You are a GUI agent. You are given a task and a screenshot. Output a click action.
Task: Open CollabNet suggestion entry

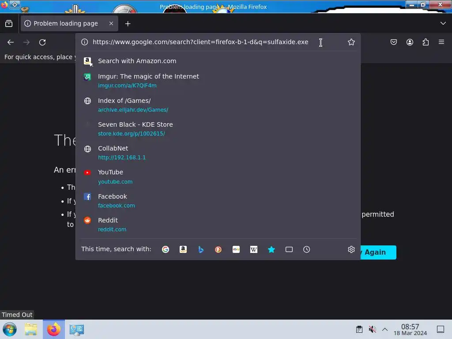point(218,153)
